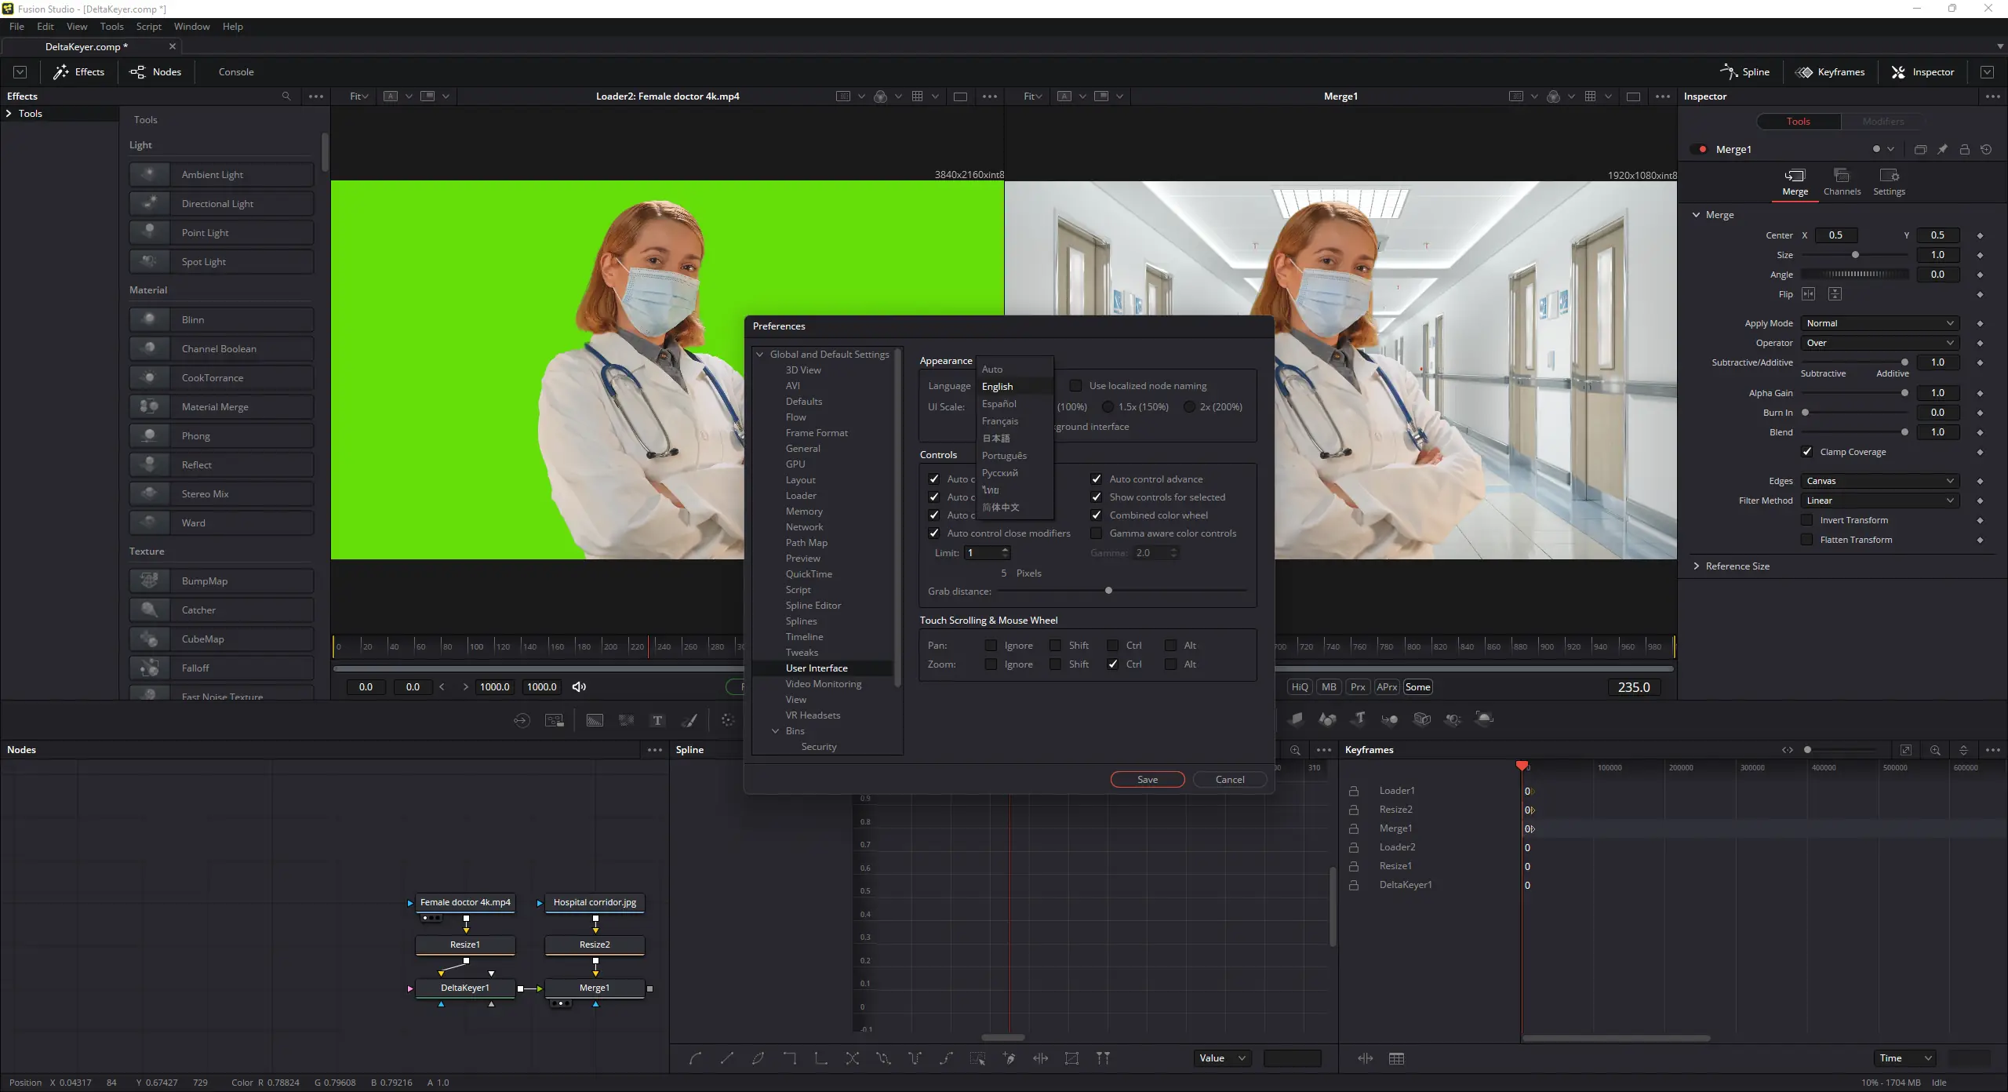Click the lock icon beside Loader1 keyframe track
Viewport: 2008px width, 1092px height.
point(1354,791)
